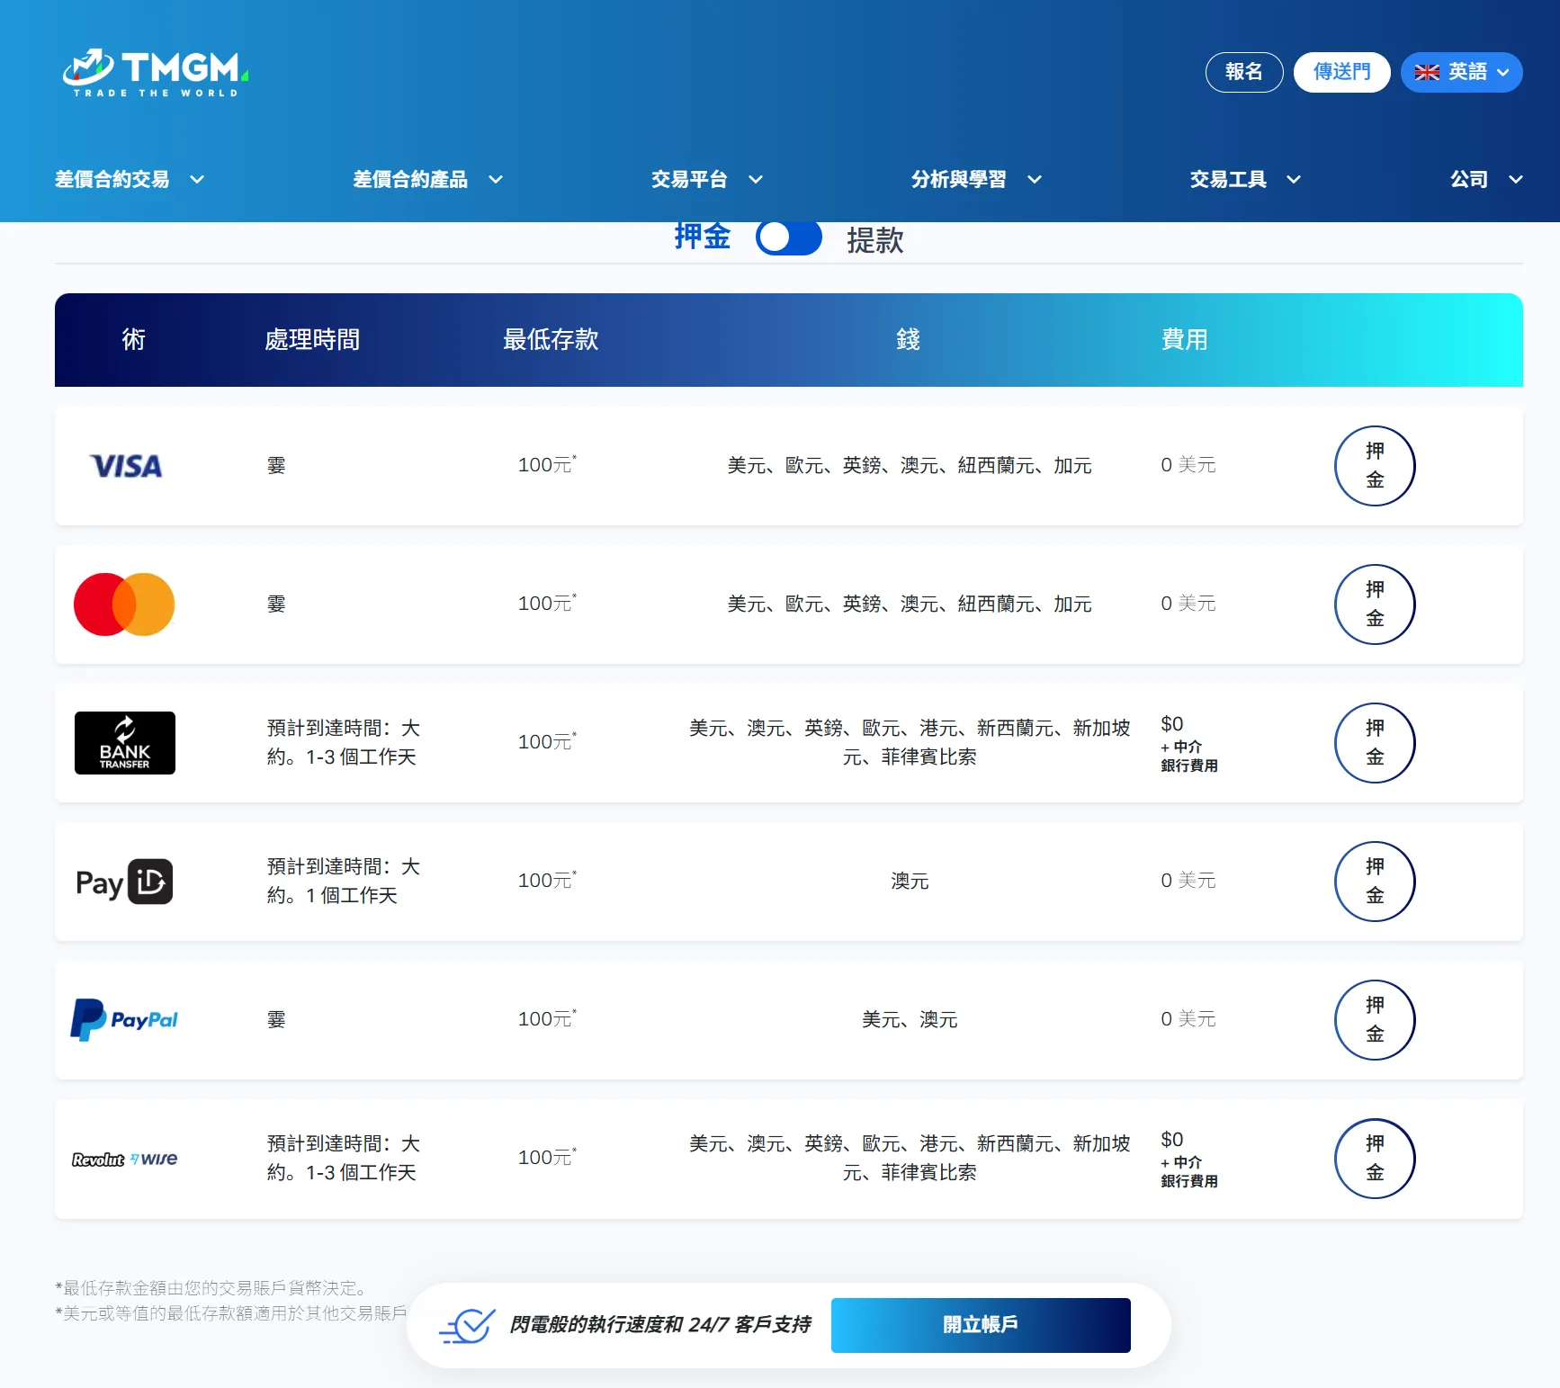Click the Revolut Wise logo
The width and height of the screenshot is (1560, 1388).
point(124,1159)
